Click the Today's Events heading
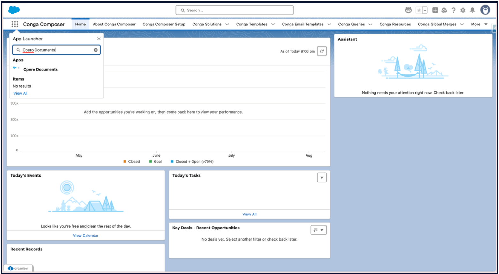The image size is (499, 274). point(26,175)
